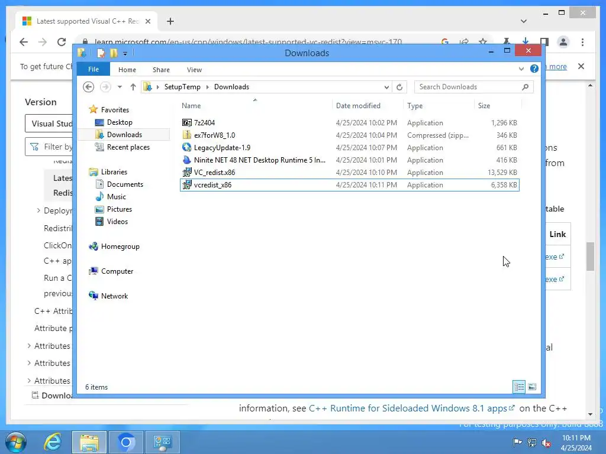The width and height of the screenshot is (606, 454).
Task: Open Chrome three-dot menu
Action: [x=582, y=42]
